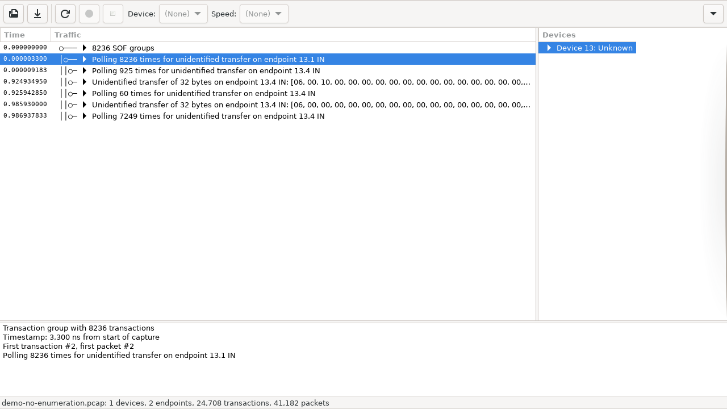The image size is (727, 409).
Task: Select transfer text beginning [06, 00, 00
Action: [x=311, y=105]
